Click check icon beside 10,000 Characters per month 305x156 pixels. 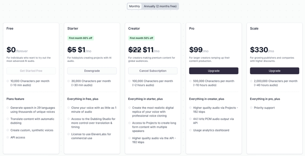(x=8, y=81)
